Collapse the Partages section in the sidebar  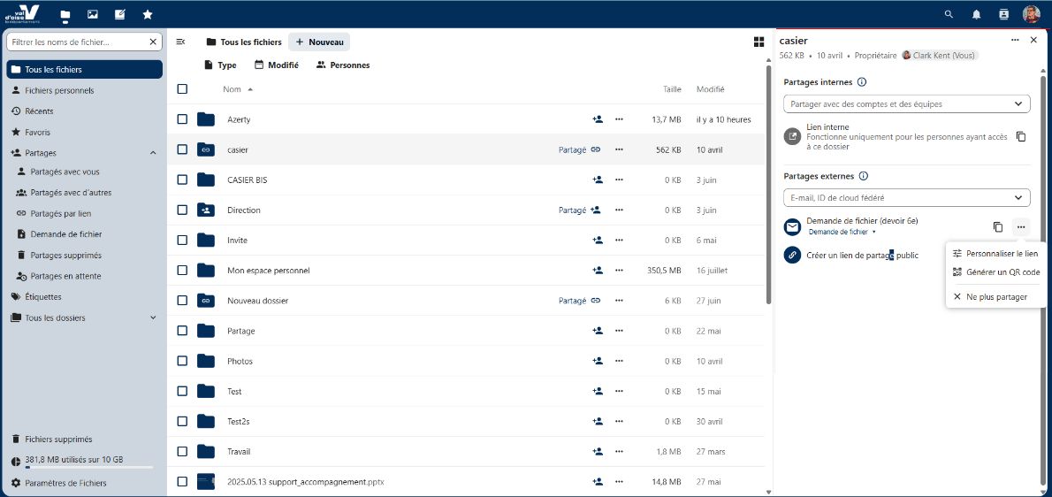pos(153,153)
